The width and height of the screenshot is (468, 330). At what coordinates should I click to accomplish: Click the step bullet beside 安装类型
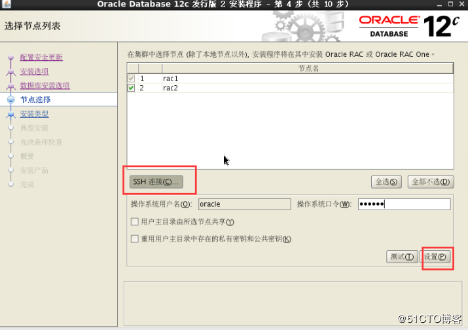(11, 114)
